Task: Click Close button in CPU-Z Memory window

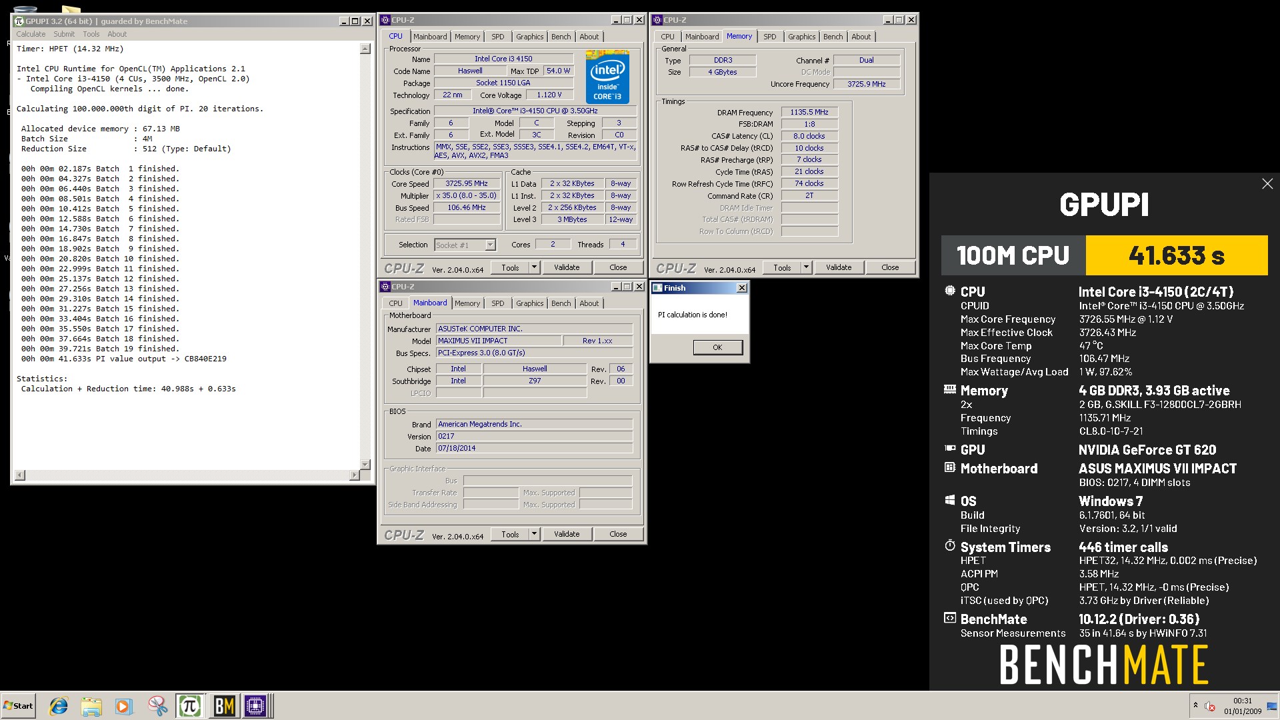Action: [x=890, y=267]
